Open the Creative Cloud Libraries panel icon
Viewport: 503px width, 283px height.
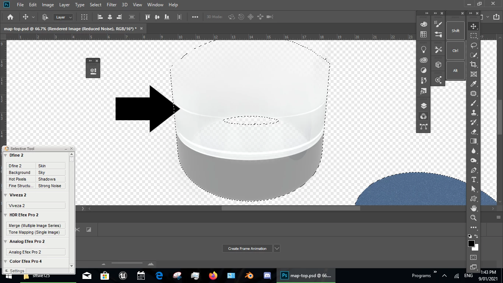click(x=423, y=60)
